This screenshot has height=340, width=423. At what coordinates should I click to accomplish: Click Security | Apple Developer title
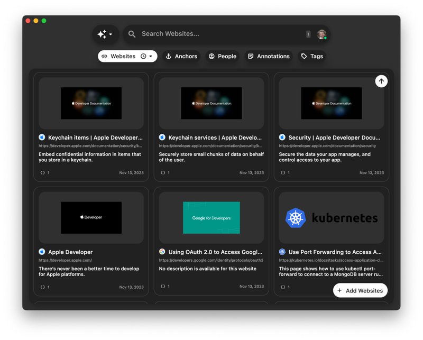tap(334, 137)
